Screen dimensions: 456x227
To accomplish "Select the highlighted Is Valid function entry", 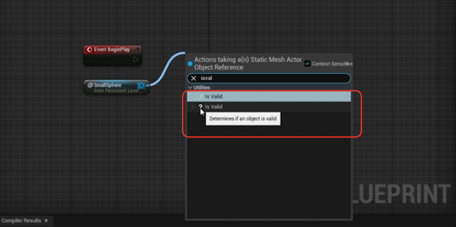I will point(269,96).
